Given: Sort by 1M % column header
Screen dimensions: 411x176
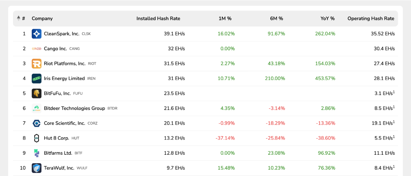Looking at the screenshot, I should pos(225,19).
